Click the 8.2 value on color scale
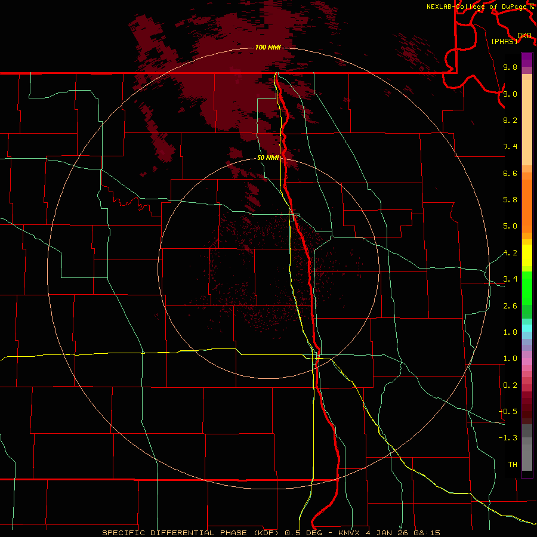 [x=510, y=120]
